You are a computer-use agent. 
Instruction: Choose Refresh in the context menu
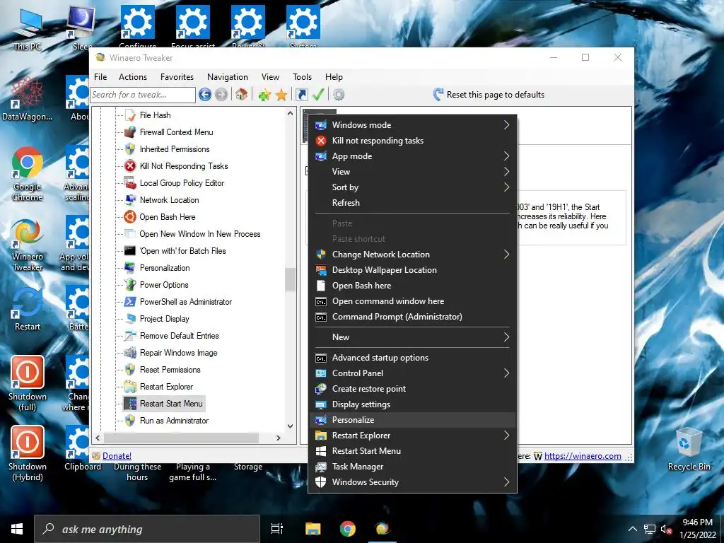[x=412, y=203]
